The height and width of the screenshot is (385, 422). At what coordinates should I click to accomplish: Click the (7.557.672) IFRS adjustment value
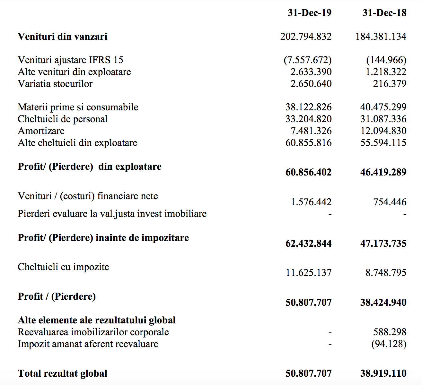(308, 60)
